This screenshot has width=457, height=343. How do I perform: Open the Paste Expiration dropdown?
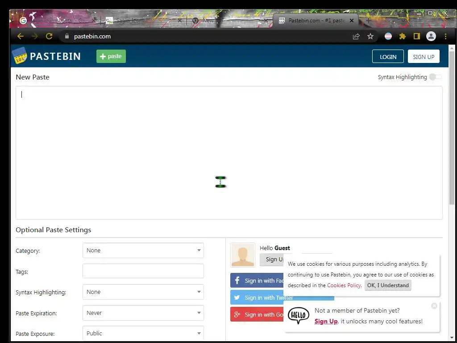click(143, 313)
